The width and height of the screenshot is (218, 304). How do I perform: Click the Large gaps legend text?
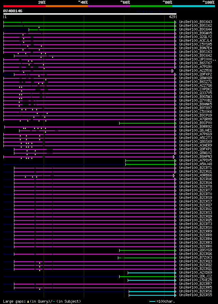point(42,302)
